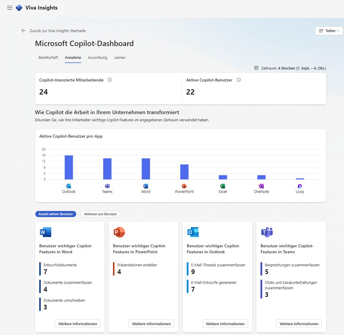The width and height of the screenshot is (344, 335).
Task: Click info icon beside Aktive Copilot-Benutzer
Action: (239, 80)
